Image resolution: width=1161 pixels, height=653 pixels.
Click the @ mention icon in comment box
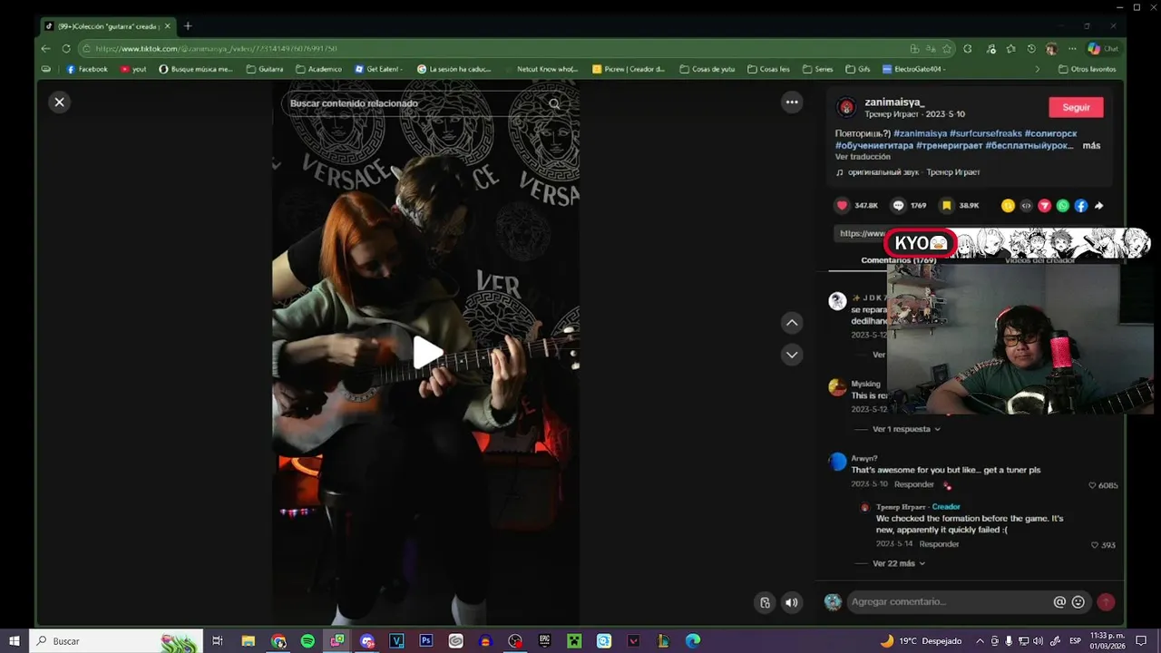coord(1059,602)
